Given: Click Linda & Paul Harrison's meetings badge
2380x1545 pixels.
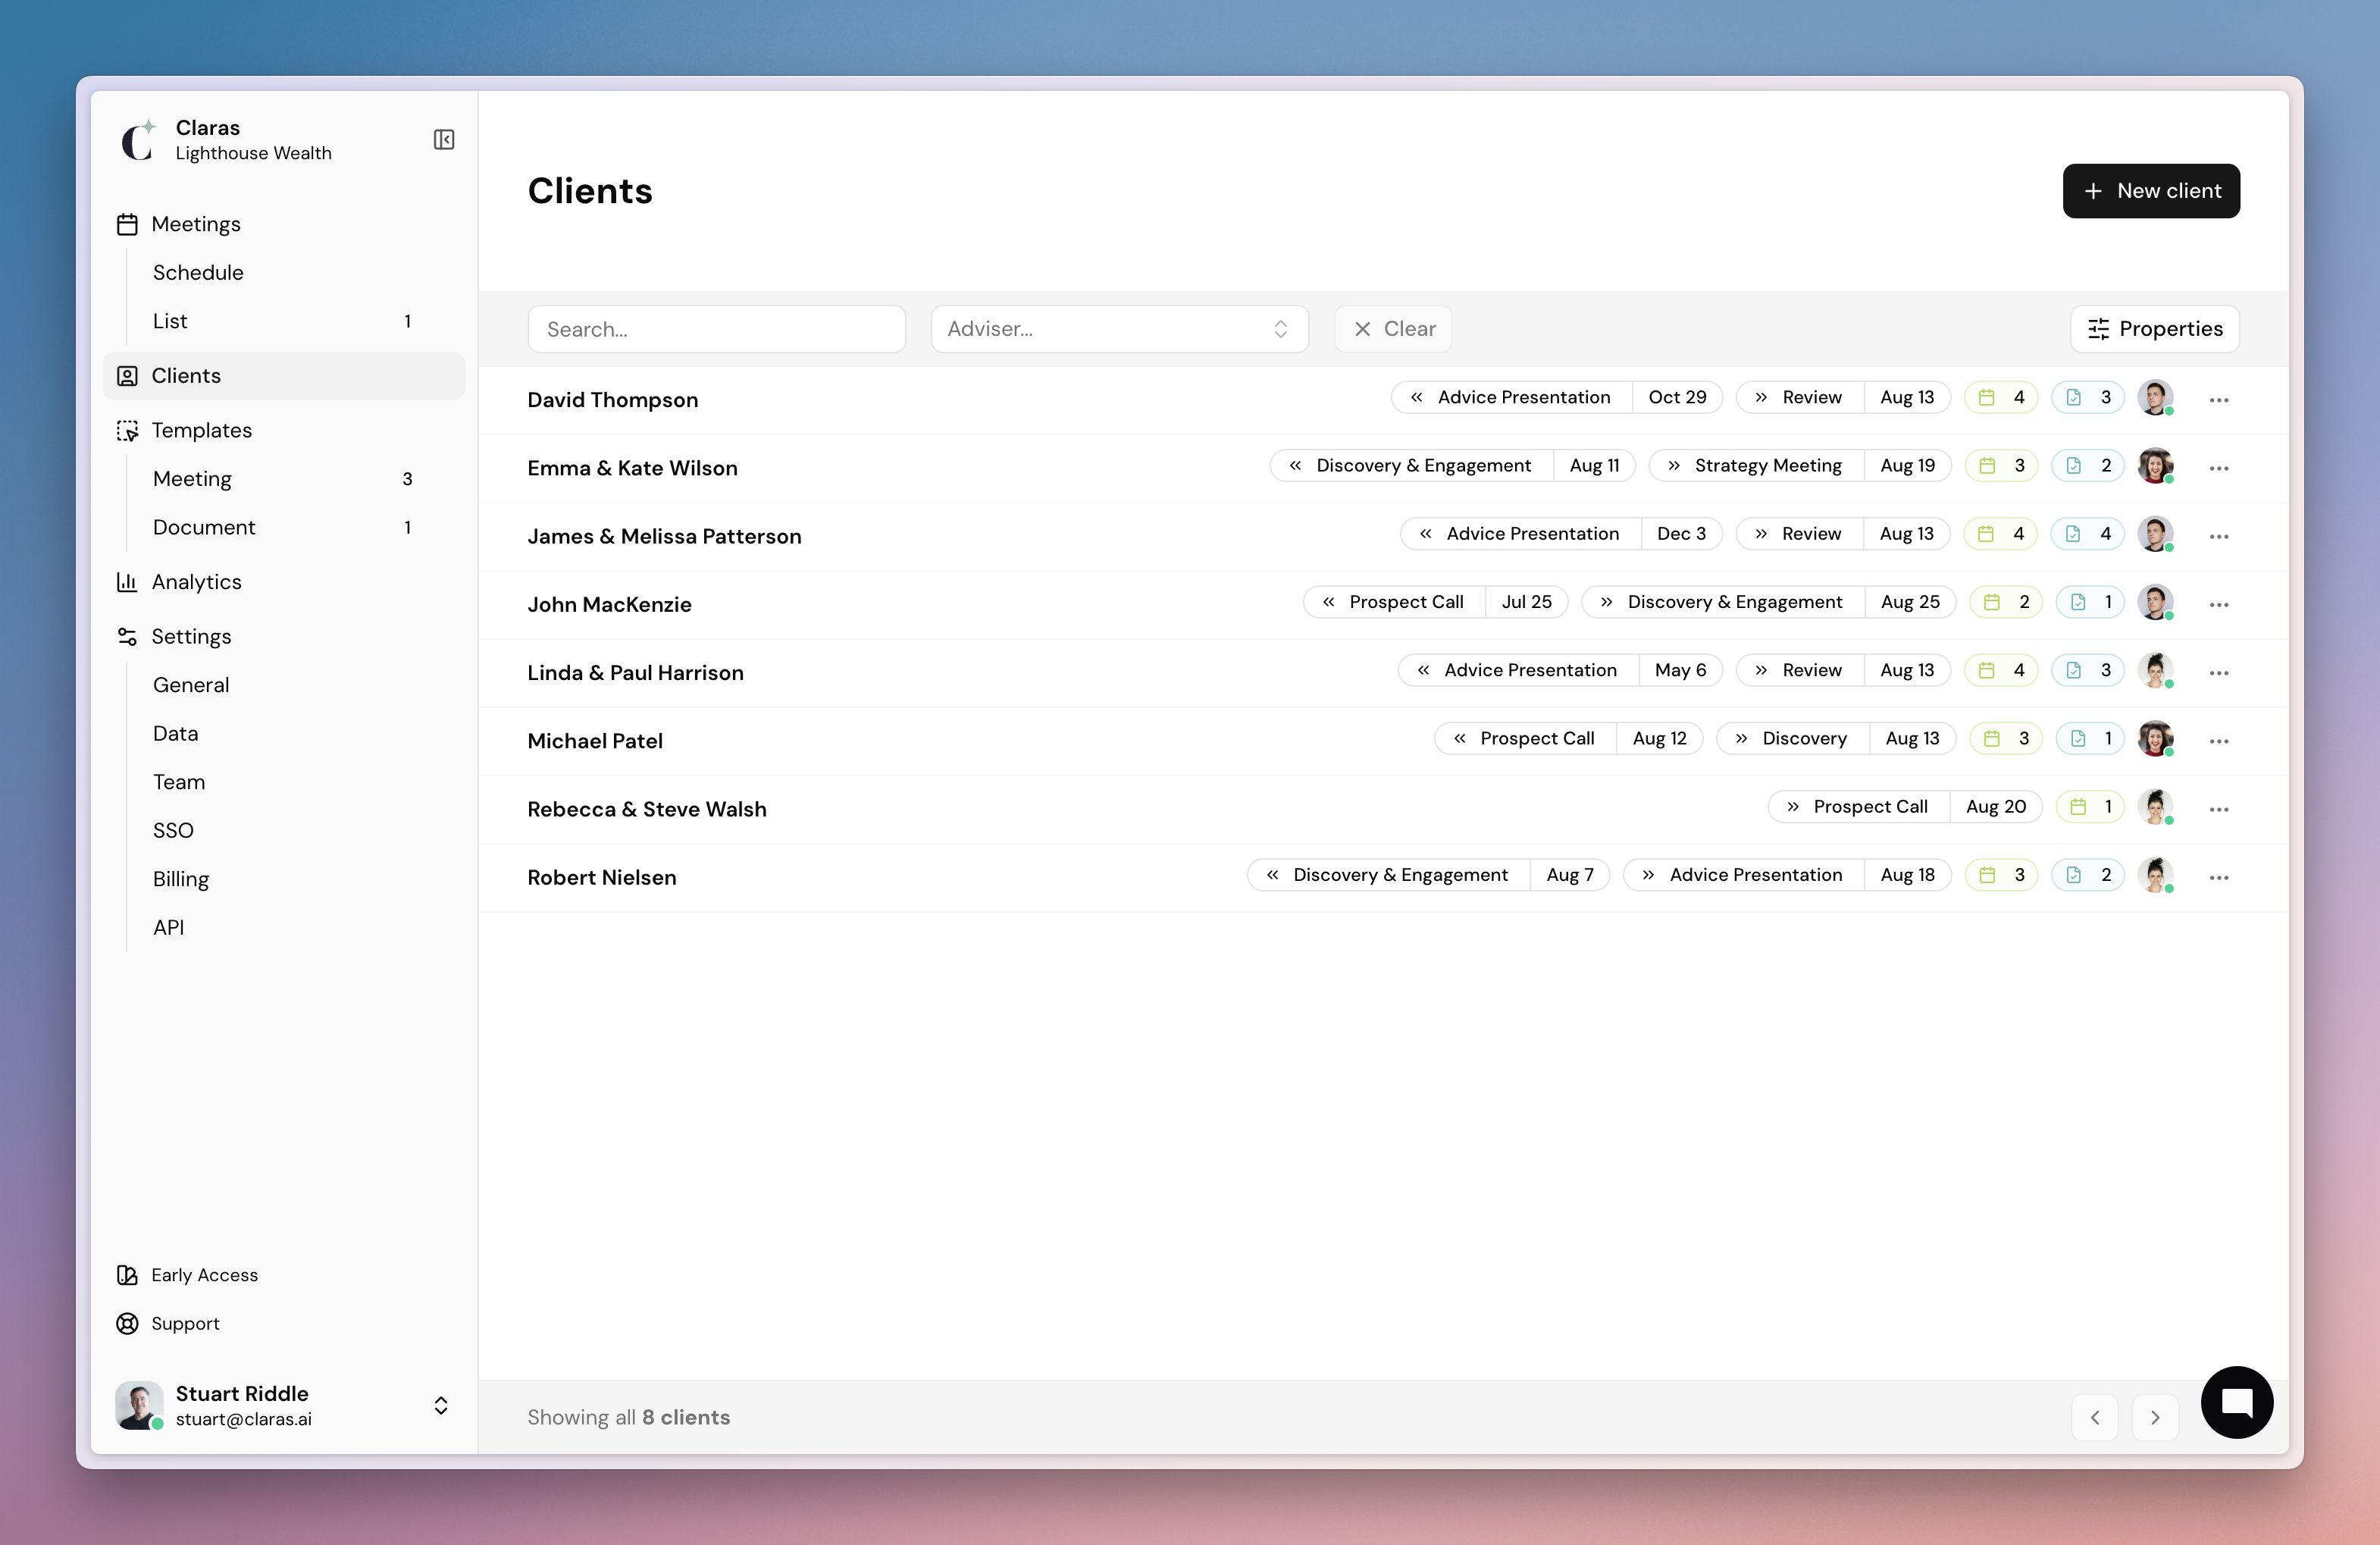Looking at the screenshot, I should tap(2001, 670).
